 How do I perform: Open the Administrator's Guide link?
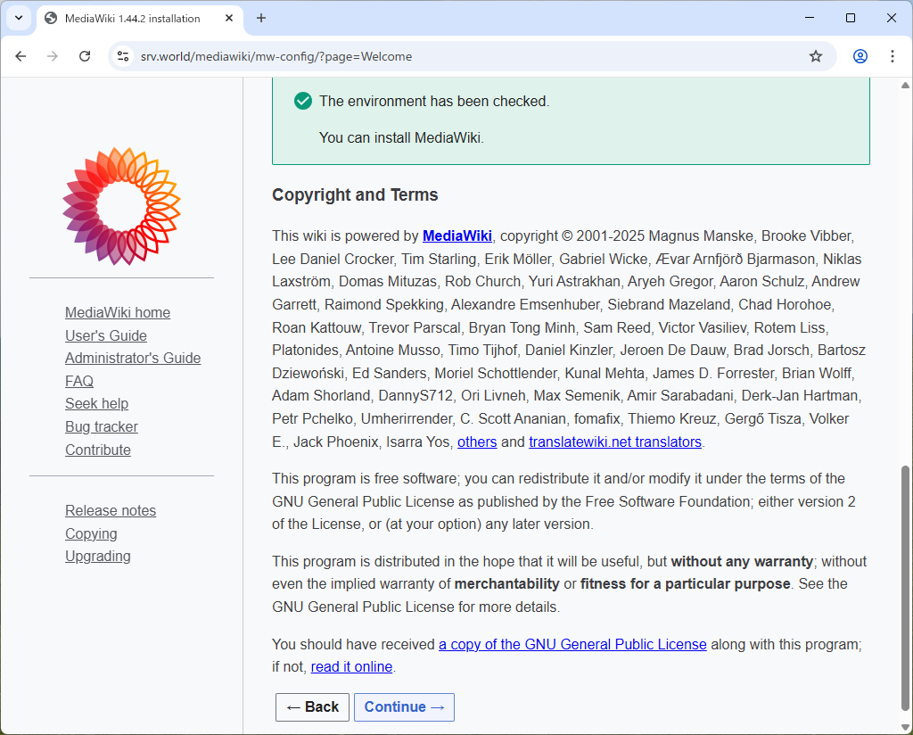(x=133, y=359)
